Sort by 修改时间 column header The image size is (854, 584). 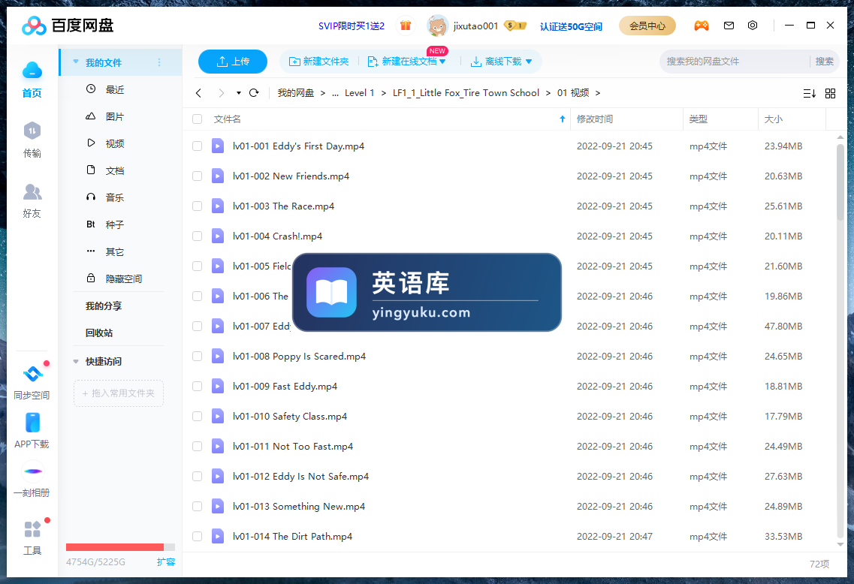pos(595,119)
